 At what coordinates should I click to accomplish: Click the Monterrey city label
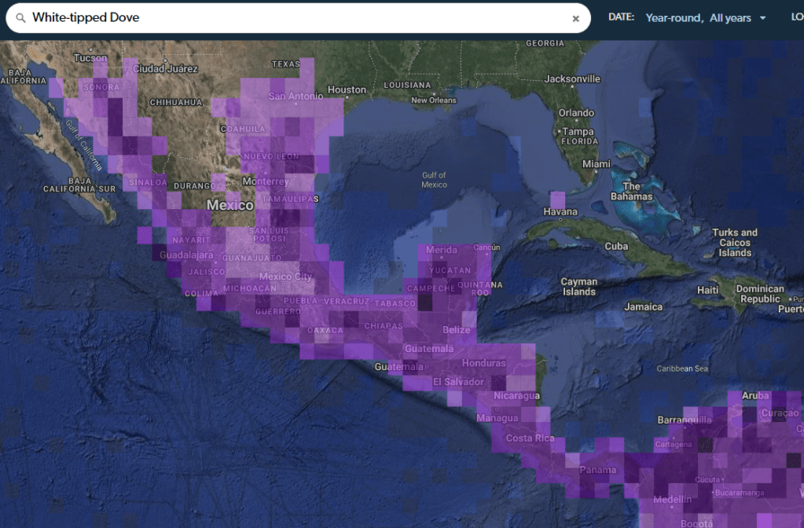(266, 181)
